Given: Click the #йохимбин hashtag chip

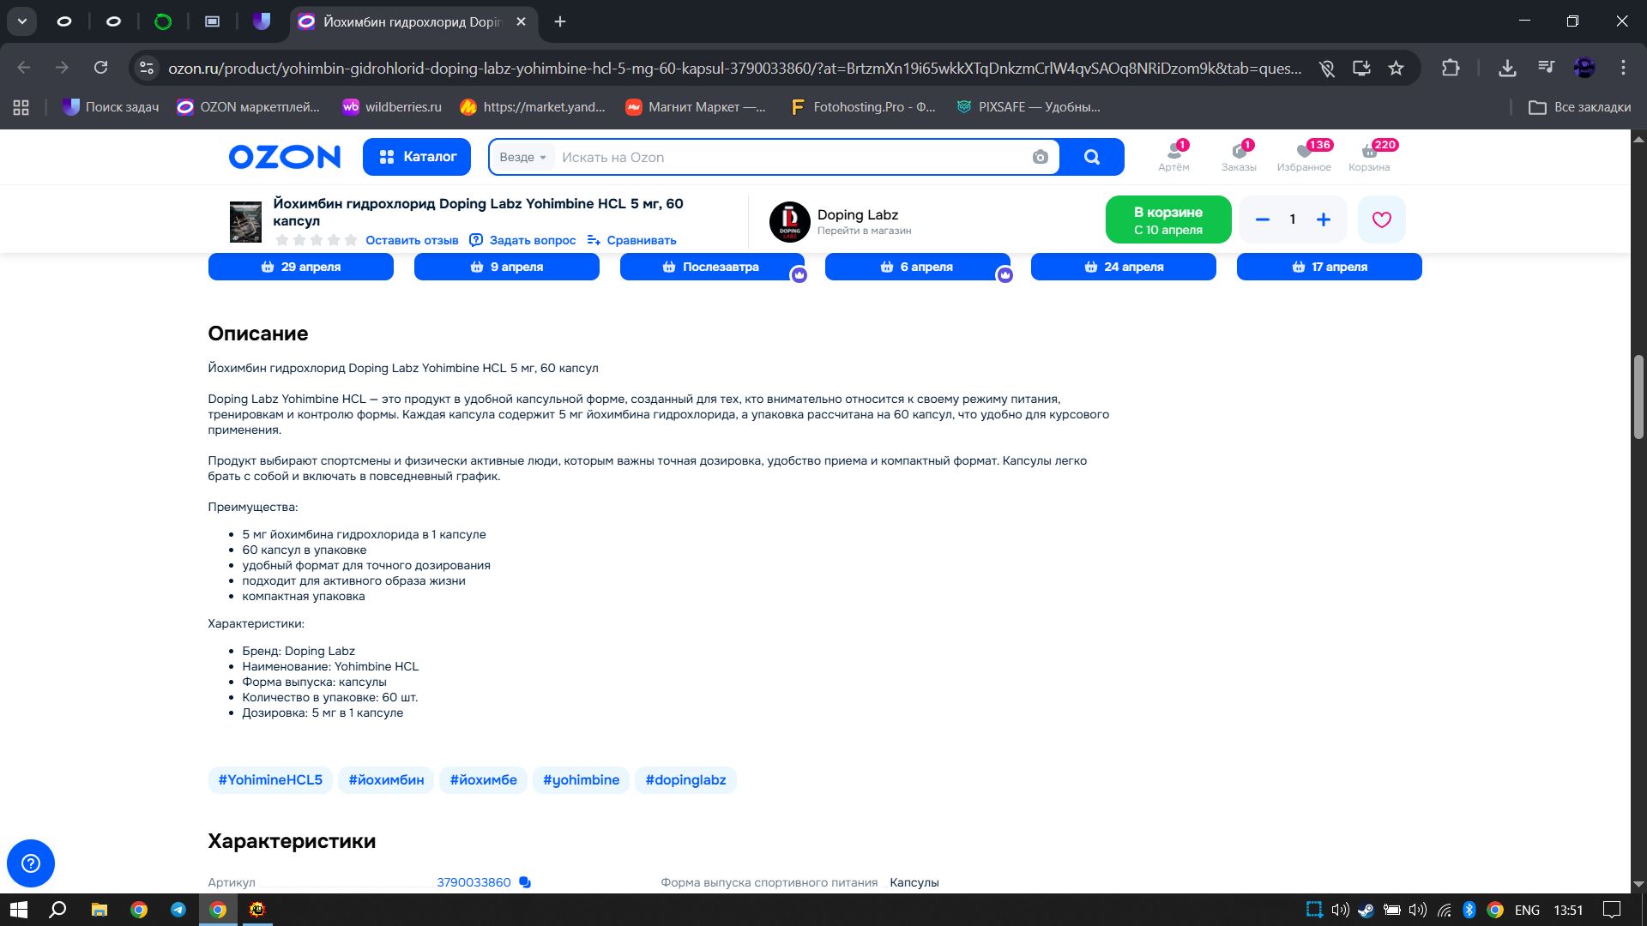Looking at the screenshot, I should click(x=386, y=779).
